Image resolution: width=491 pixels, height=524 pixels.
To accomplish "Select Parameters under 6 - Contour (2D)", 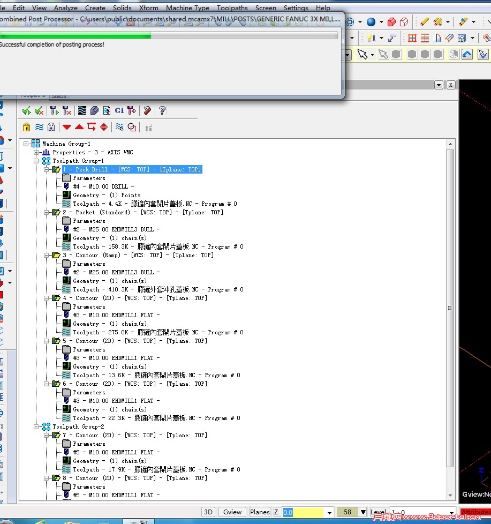I will pyautogui.click(x=89, y=392).
